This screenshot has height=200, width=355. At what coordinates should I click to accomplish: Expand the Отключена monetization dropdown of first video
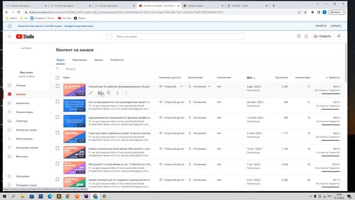pyautogui.click(x=209, y=87)
